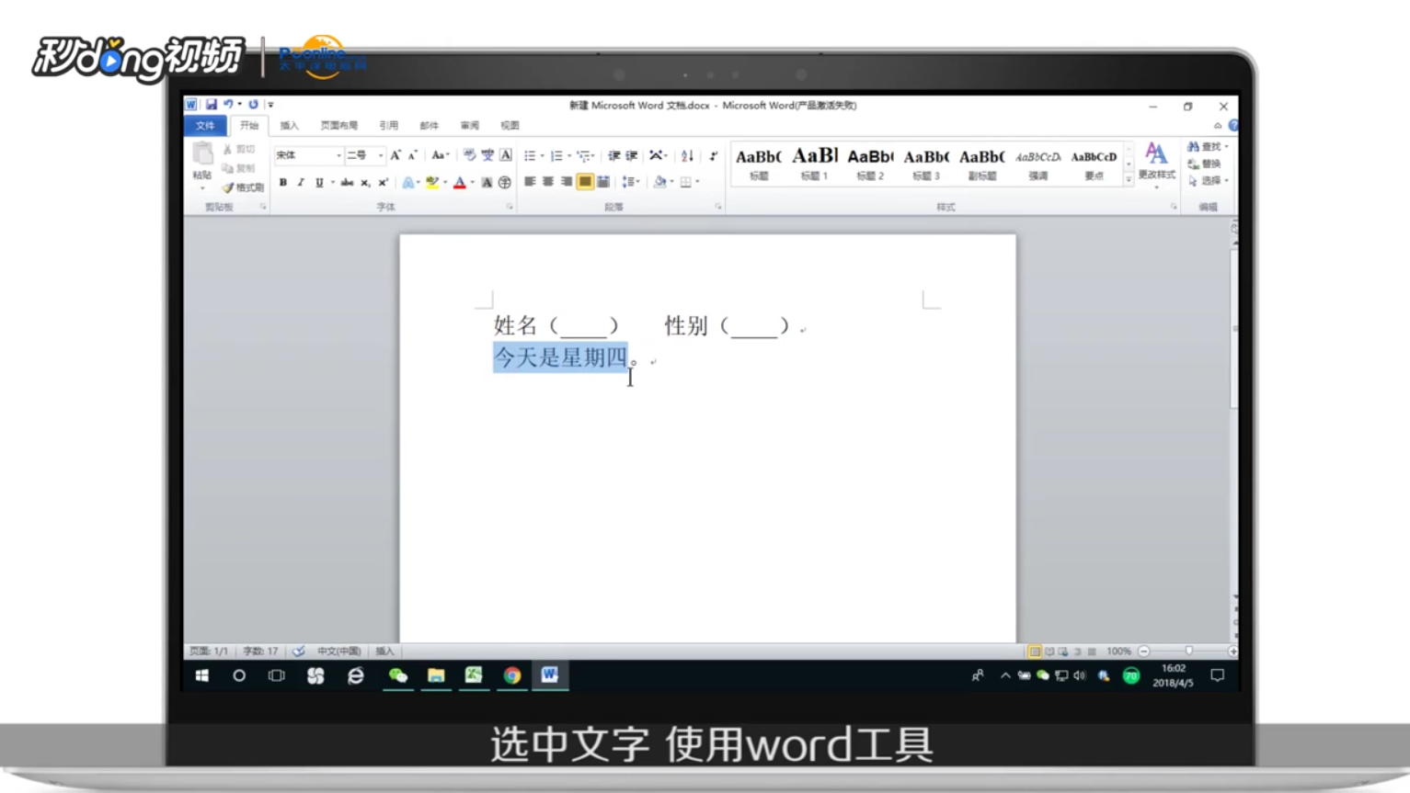Click the 中文(中国) language indicator
This screenshot has width=1410, height=793.
[338, 651]
